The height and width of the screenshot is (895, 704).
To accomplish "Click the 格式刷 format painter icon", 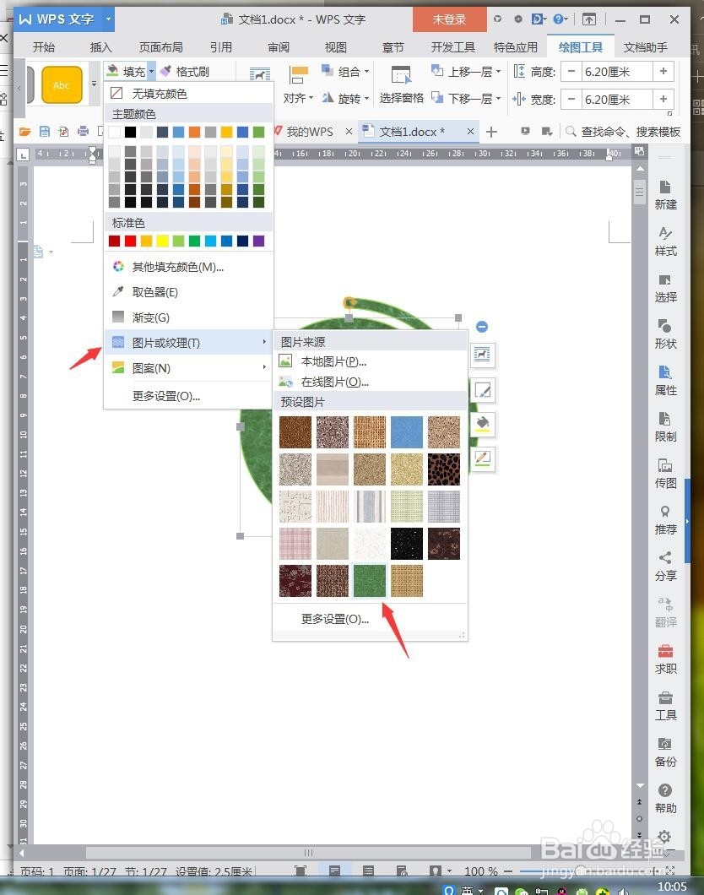I will 166,72.
